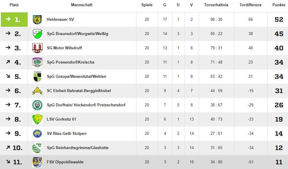Open the Heidenauer SV team name link
This screenshot has width=288, height=169.
(x=60, y=19)
